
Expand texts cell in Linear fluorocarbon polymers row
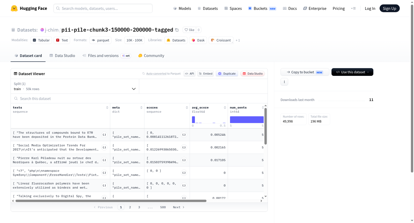104,185
